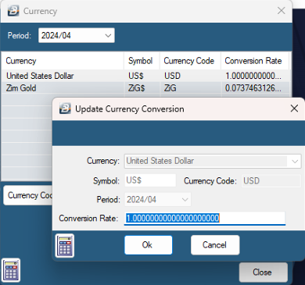This screenshot has height=285, width=305.
Task: Select Zim Gold row
Action: click(145, 88)
